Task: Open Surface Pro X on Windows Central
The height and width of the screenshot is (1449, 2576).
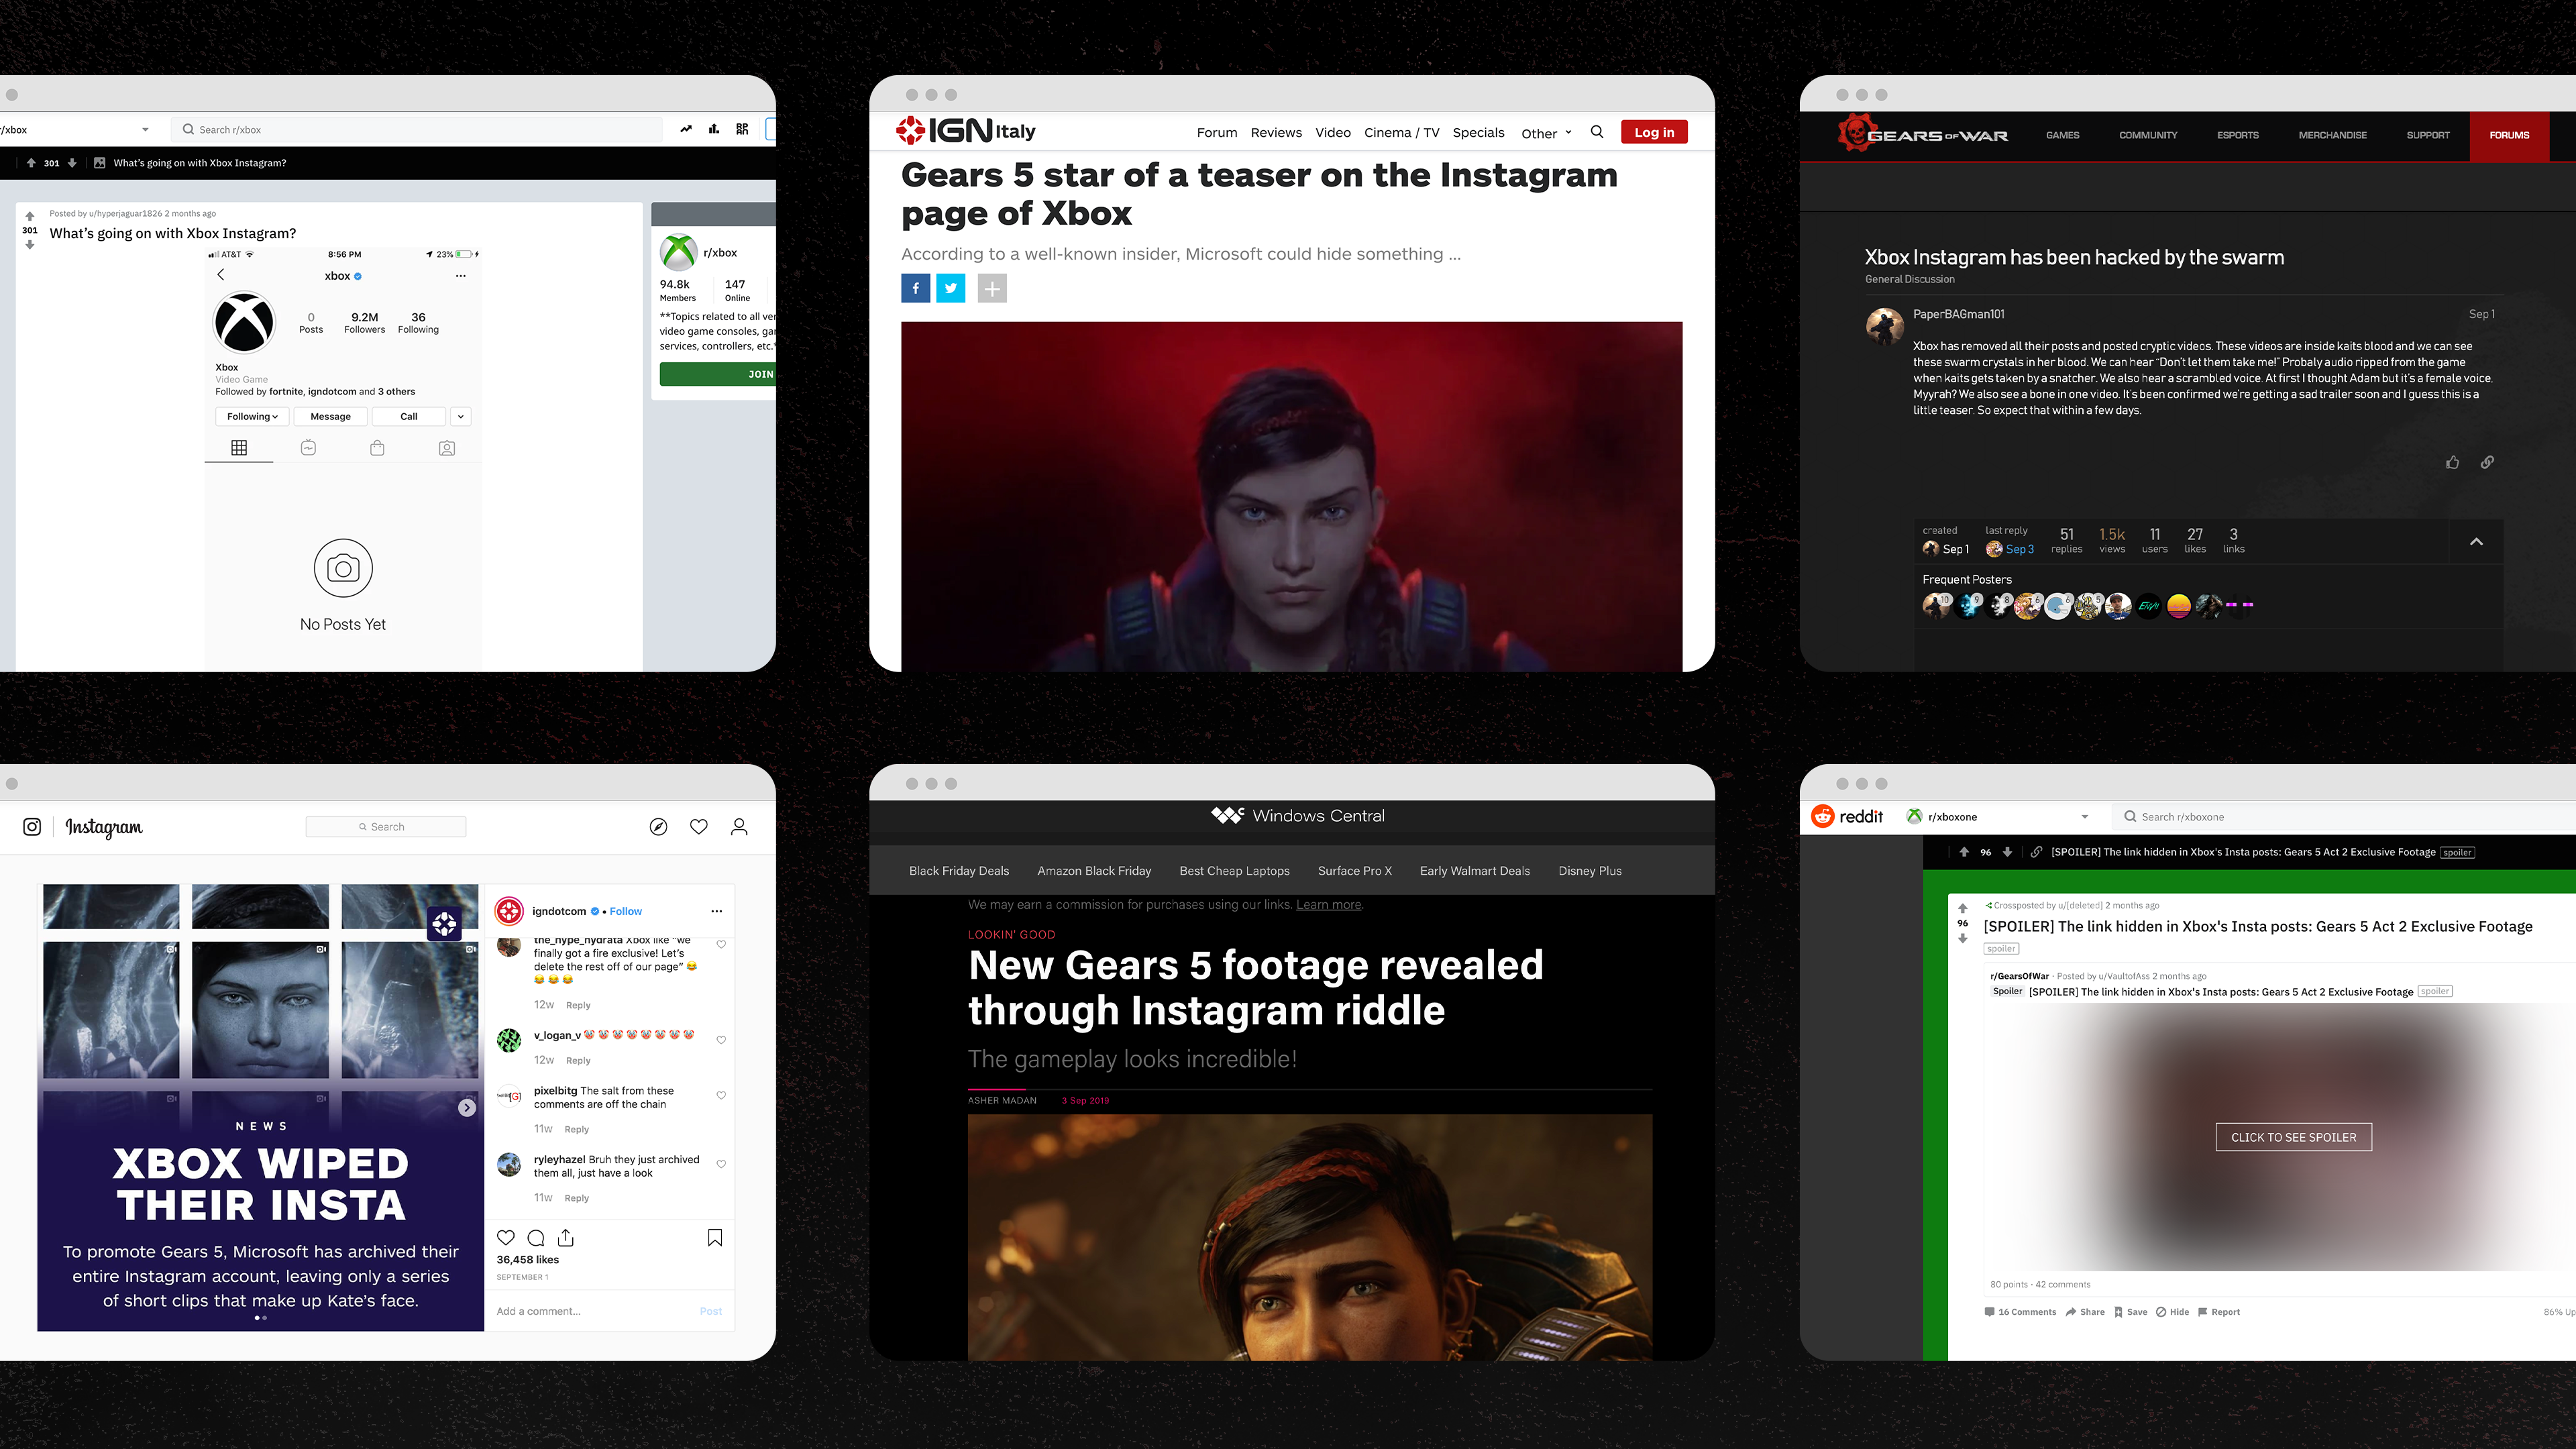Action: [1354, 871]
